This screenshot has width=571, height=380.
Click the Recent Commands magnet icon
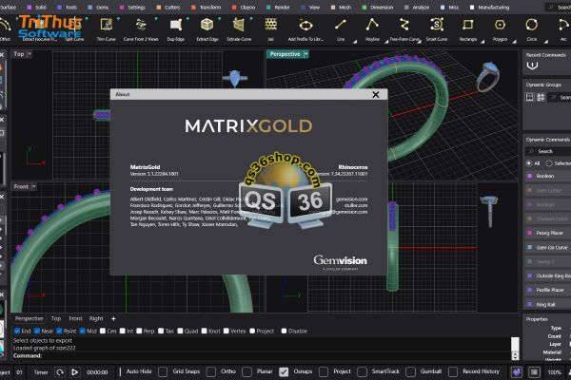(x=532, y=66)
